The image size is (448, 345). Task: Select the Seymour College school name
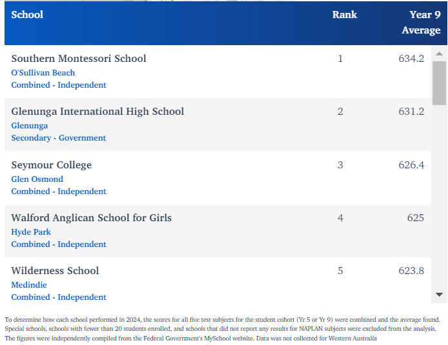52,165
